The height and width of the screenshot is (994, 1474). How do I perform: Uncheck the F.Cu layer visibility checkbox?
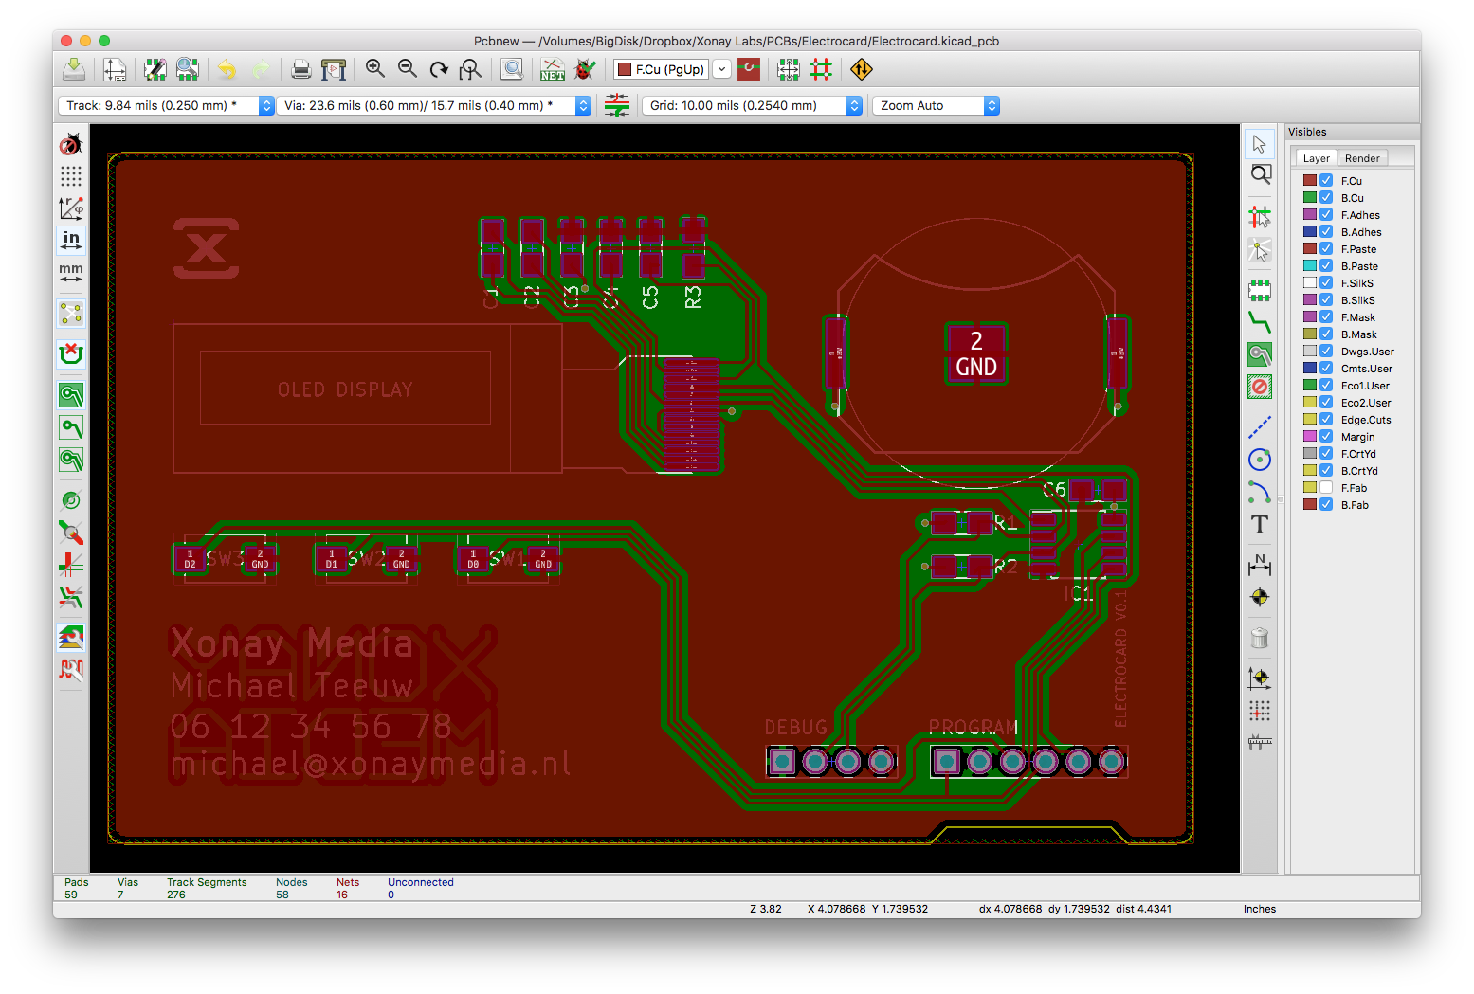pyautogui.click(x=1326, y=180)
